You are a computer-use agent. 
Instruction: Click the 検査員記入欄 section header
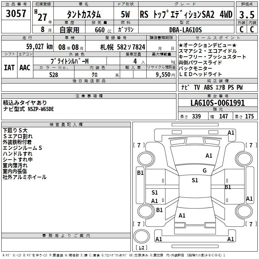(x=66, y=125)
